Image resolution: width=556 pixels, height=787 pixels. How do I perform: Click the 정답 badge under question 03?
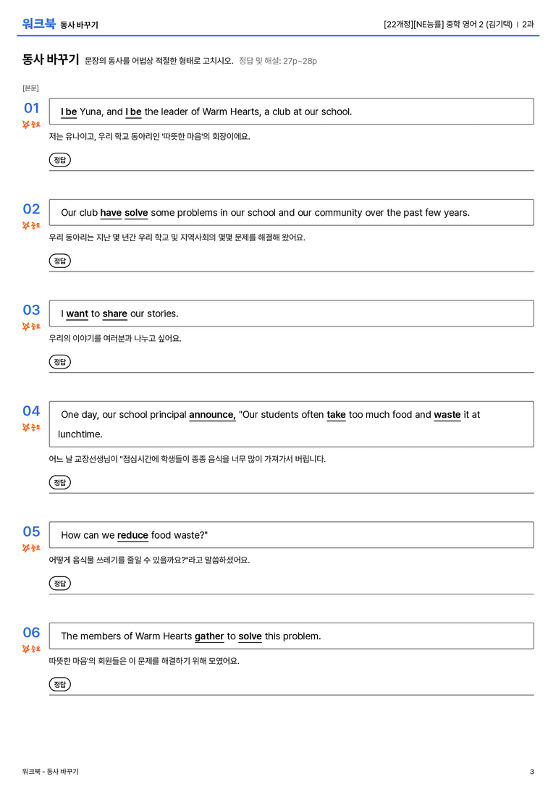click(59, 361)
